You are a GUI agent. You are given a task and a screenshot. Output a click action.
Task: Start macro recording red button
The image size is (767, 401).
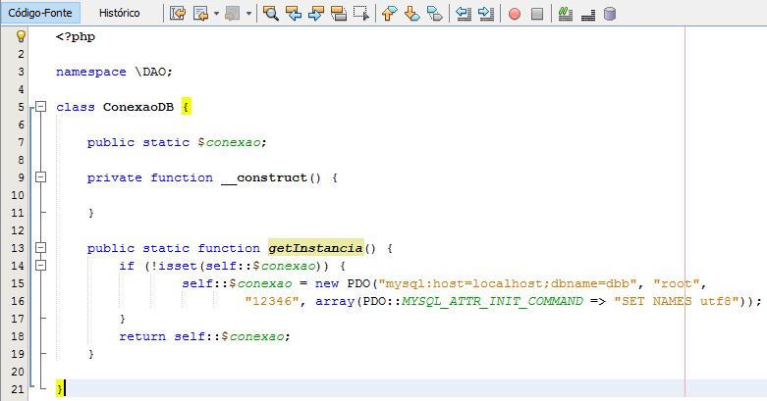514,14
